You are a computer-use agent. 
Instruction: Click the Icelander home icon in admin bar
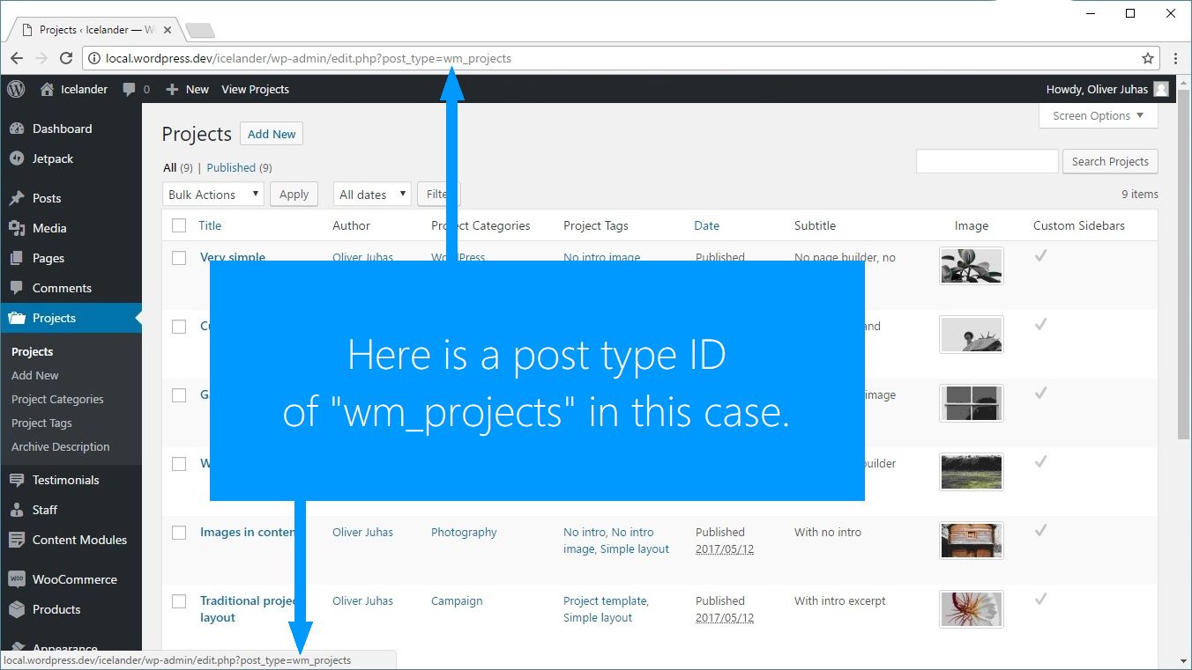tap(47, 89)
